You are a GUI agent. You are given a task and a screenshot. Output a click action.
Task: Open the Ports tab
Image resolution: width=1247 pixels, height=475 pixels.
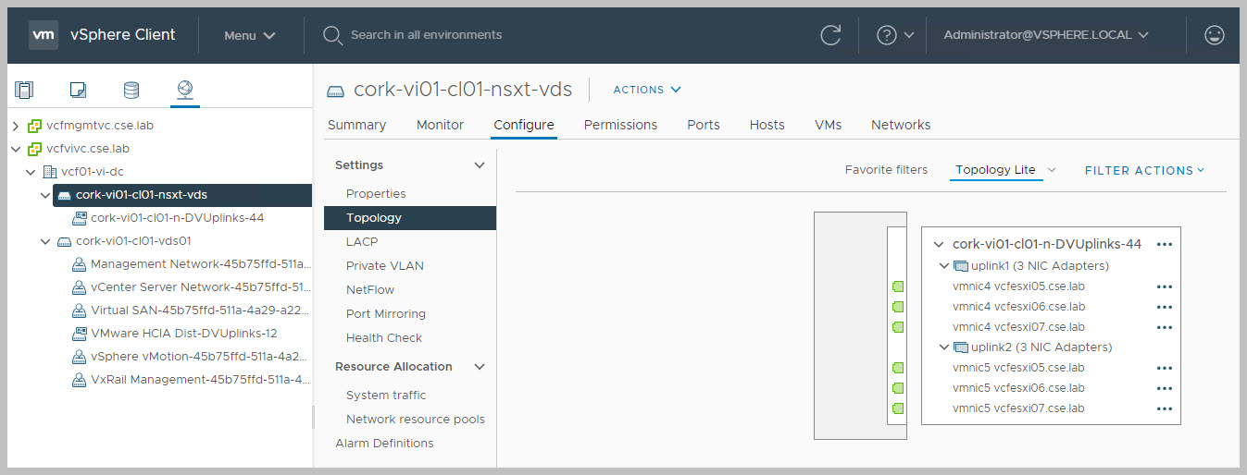coord(704,125)
